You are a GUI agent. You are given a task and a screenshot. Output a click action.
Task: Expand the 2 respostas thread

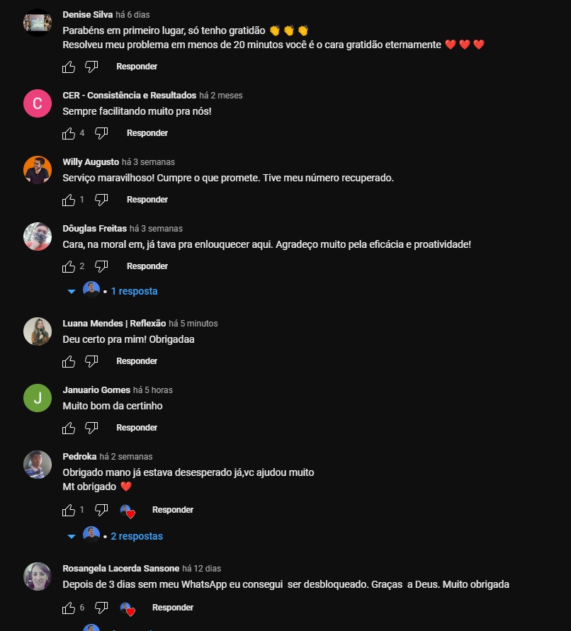tap(137, 536)
